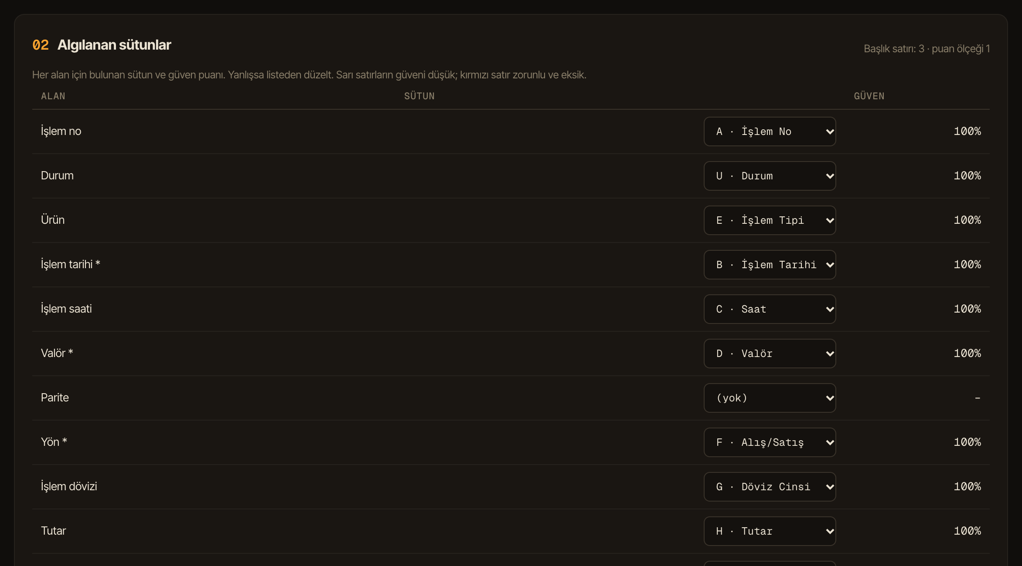Expand the Tutar column selector
The height and width of the screenshot is (566, 1022).
point(770,531)
